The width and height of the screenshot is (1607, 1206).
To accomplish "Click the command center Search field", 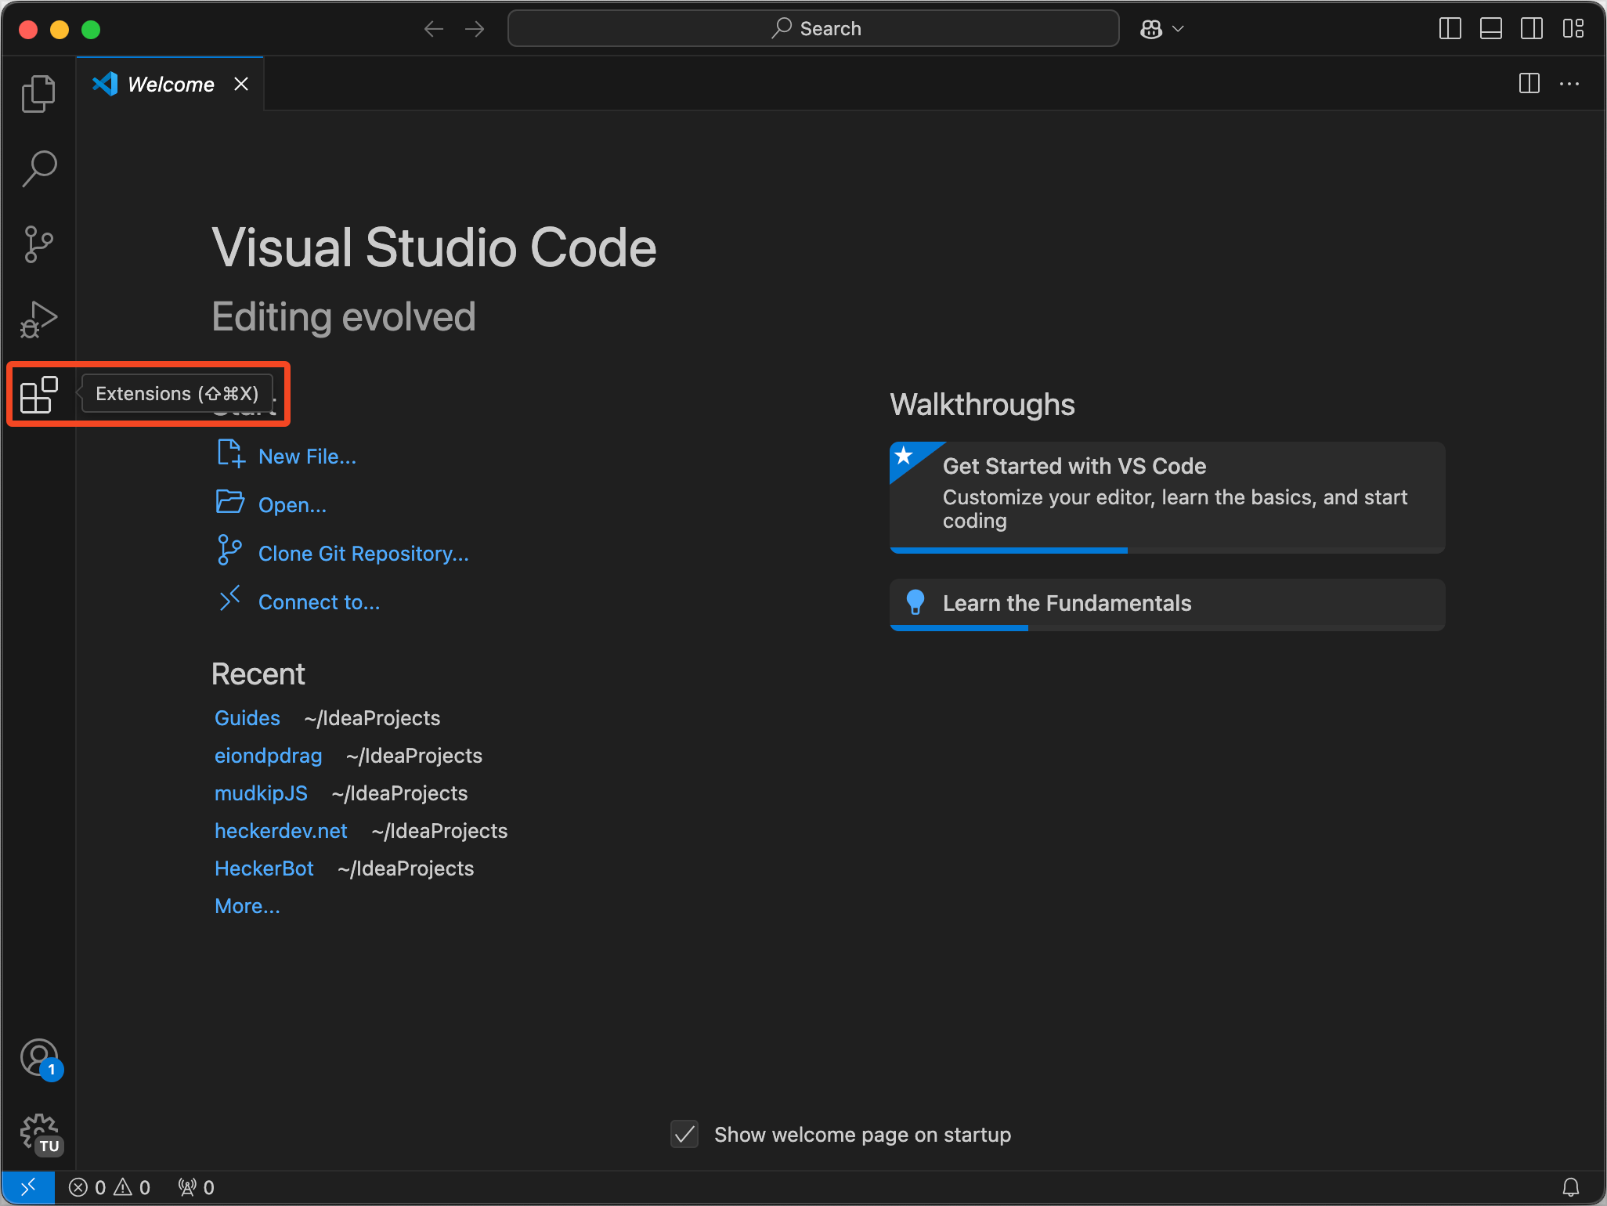I will click(813, 29).
